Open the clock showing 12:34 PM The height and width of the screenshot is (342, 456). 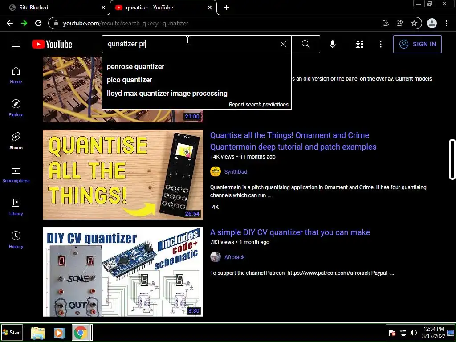434,332
